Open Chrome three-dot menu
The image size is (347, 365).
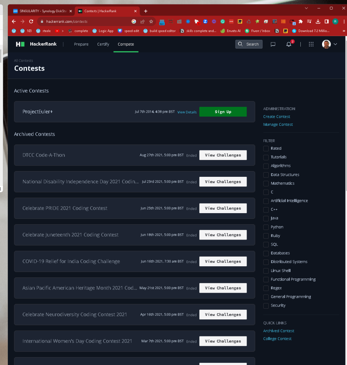tap(344, 21)
